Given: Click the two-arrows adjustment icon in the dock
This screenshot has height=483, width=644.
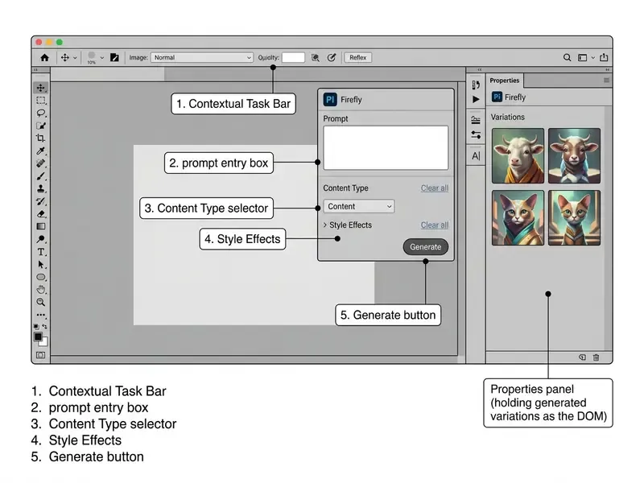Looking at the screenshot, I should [476, 134].
